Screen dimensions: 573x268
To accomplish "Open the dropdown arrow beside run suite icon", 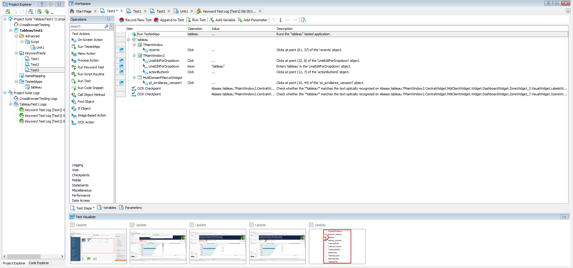I will click(52, 13).
